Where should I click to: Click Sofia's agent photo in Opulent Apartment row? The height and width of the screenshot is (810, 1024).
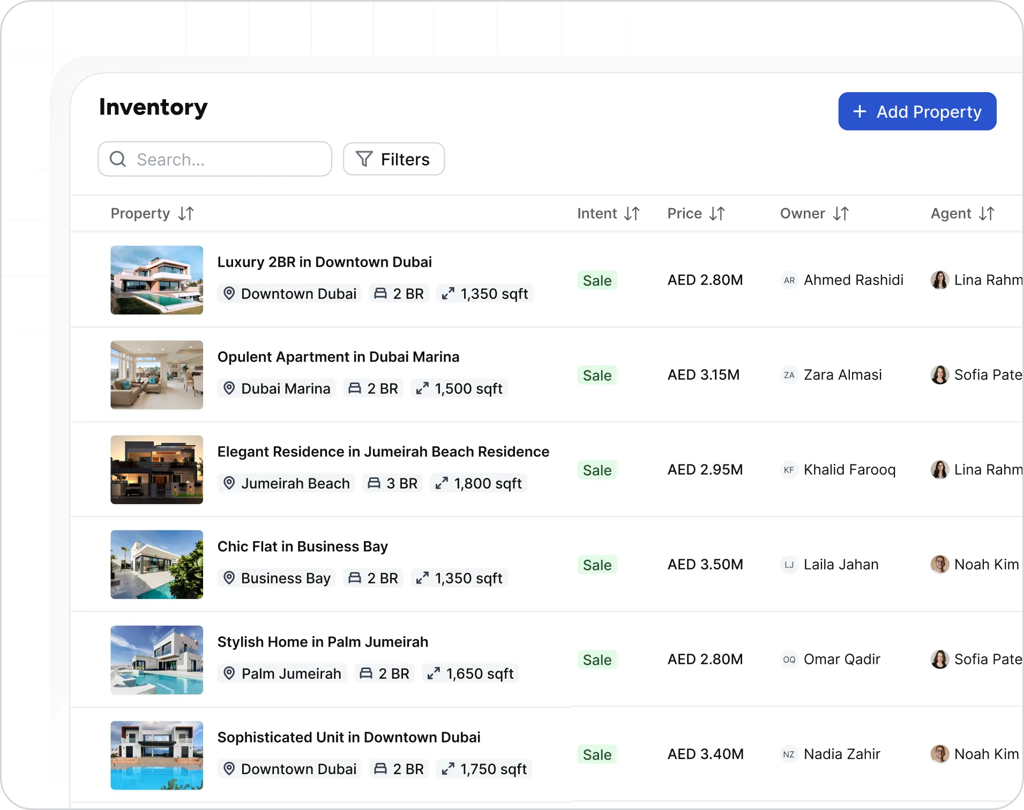click(940, 375)
